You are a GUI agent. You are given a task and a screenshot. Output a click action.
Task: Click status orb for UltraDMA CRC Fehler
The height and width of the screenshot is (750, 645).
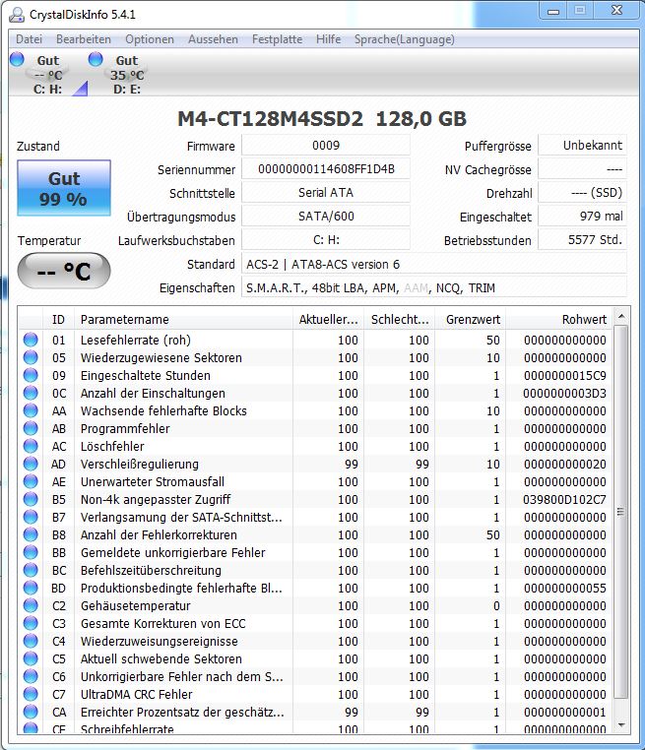click(31, 694)
